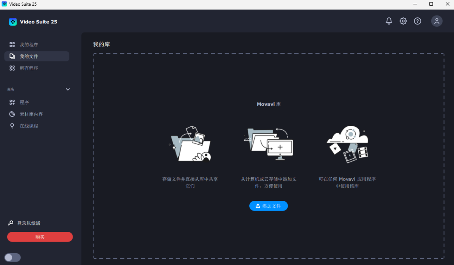Open 素材库内容 in the sidebar

click(x=31, y=114)
